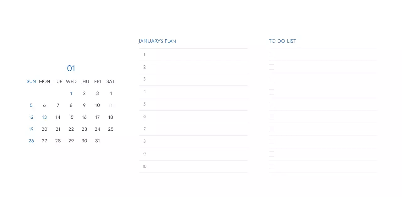402x197 pixels.
Task: Click the highlighted date 13 in calendar
Action: [x=44, y=117]
